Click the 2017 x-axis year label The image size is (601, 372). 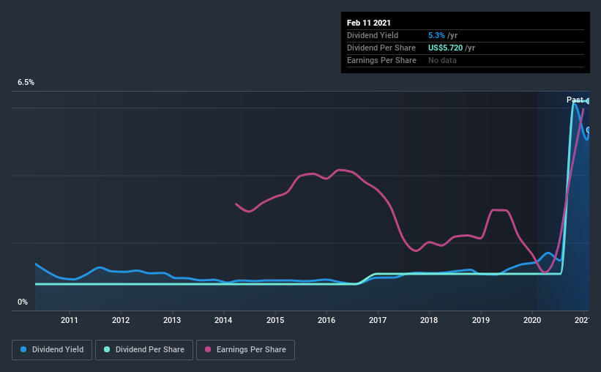(378, 320)
